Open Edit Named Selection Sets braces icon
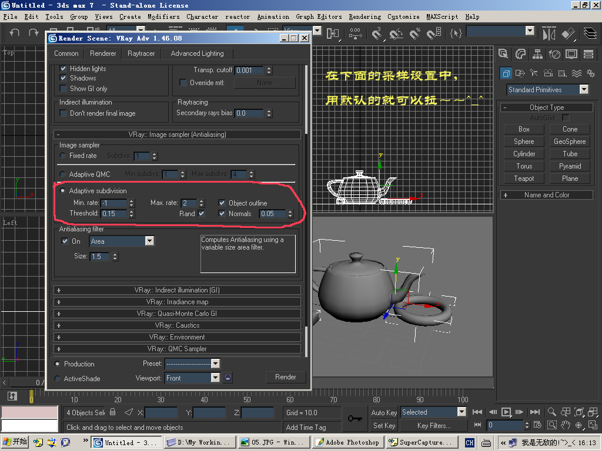The height and width of the screenshot is (451, 602). coord(456,33)
